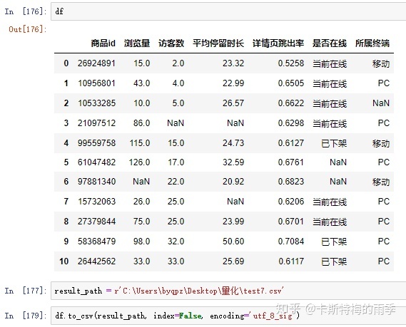
Task: Click the 22.99 average stay cell
Action: click(233, 83)
